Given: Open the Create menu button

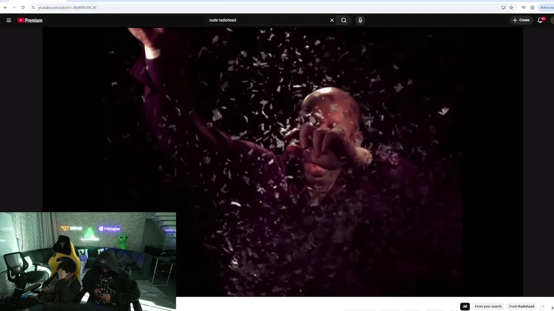Looking at the screenshot, I should pyautogui.click(x=521, y=20).
